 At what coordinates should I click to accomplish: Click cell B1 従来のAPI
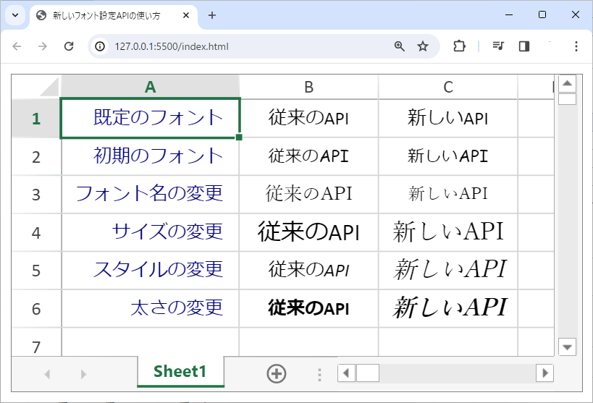click(308, 119)
